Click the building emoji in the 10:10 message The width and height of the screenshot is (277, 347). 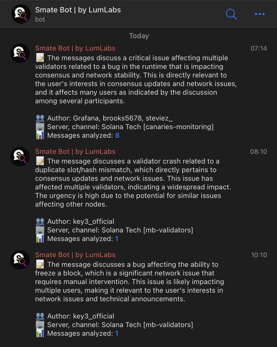[40, 325]
